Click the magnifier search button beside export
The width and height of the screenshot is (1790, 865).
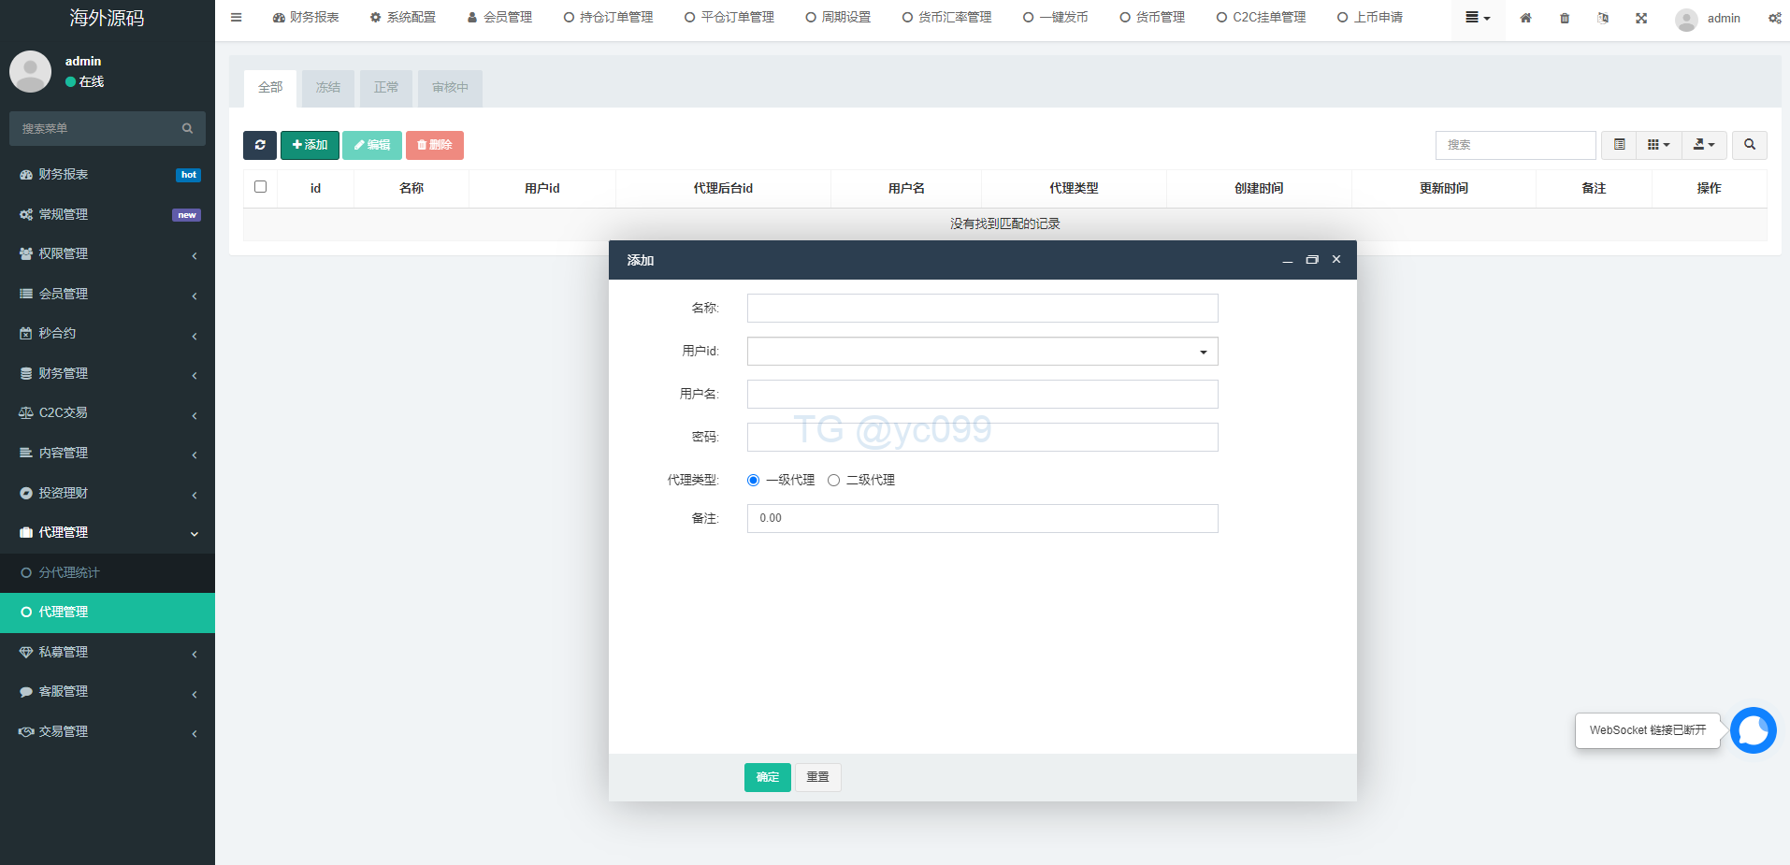pos(1749,145)
